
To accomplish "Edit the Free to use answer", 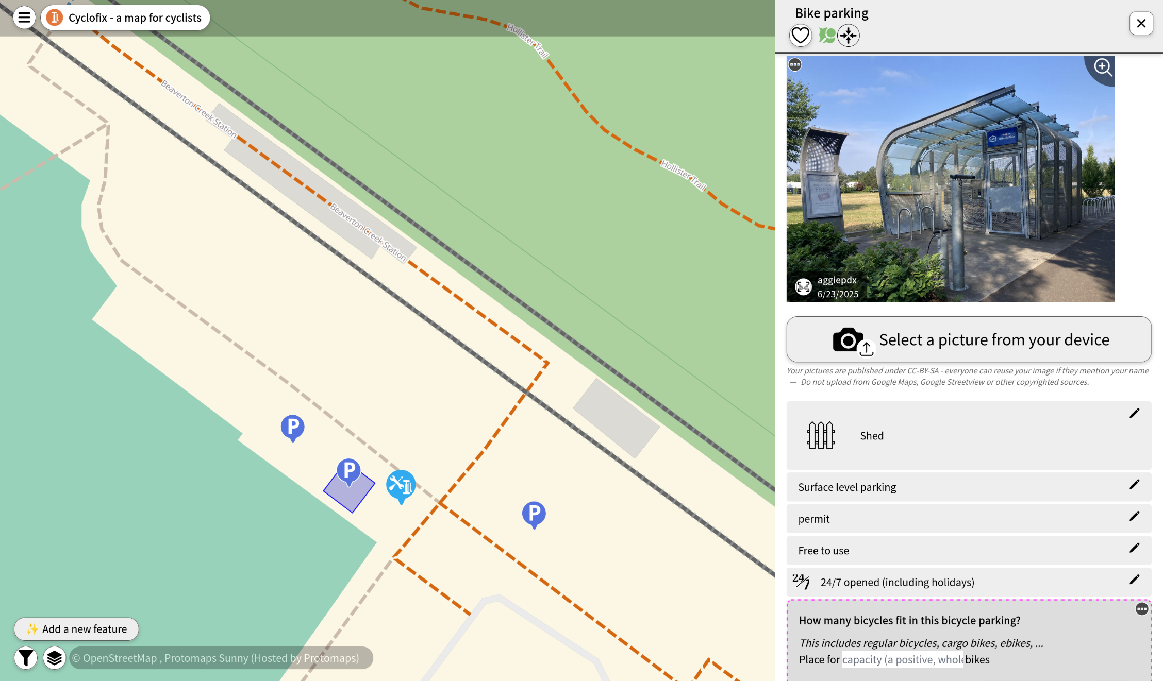I will point(1134,548).
